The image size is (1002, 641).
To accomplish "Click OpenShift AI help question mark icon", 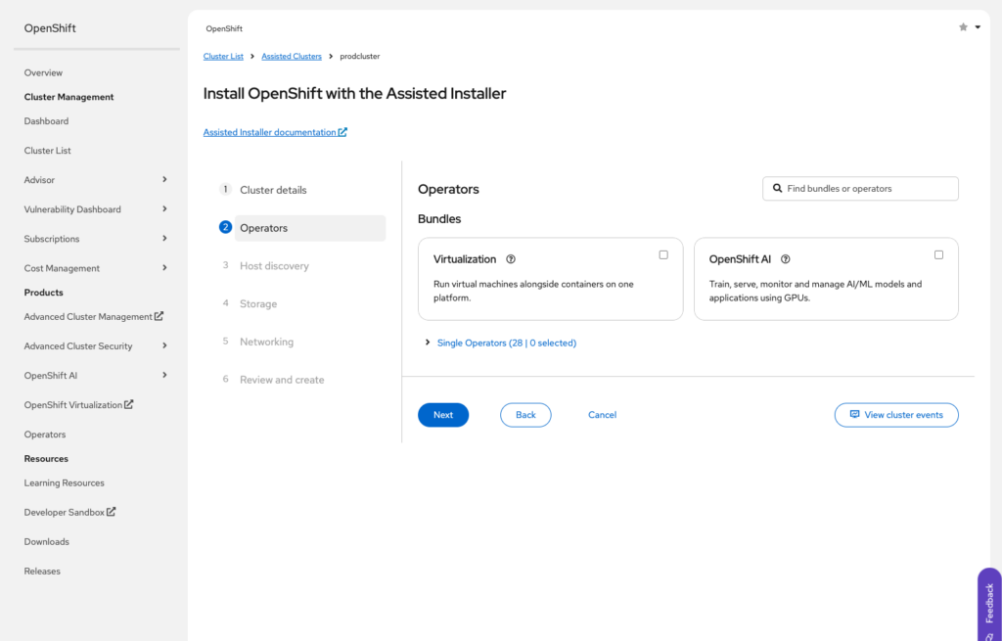I will [x=786, y=259].
